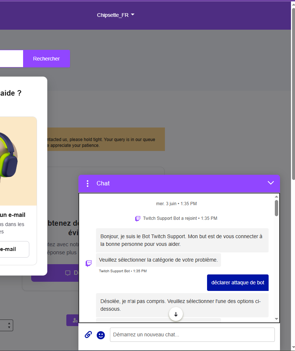The height and width of the screenshot is (351, 295).
Task: Click the 'mer. 3 juin • 1:35 PM' timestamp
Action: coord(176,204)
